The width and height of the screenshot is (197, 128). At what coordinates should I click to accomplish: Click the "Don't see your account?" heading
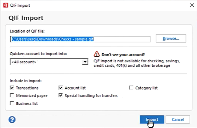[x=123, y=55]
